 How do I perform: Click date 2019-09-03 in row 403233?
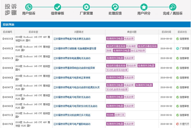[166, 39]
